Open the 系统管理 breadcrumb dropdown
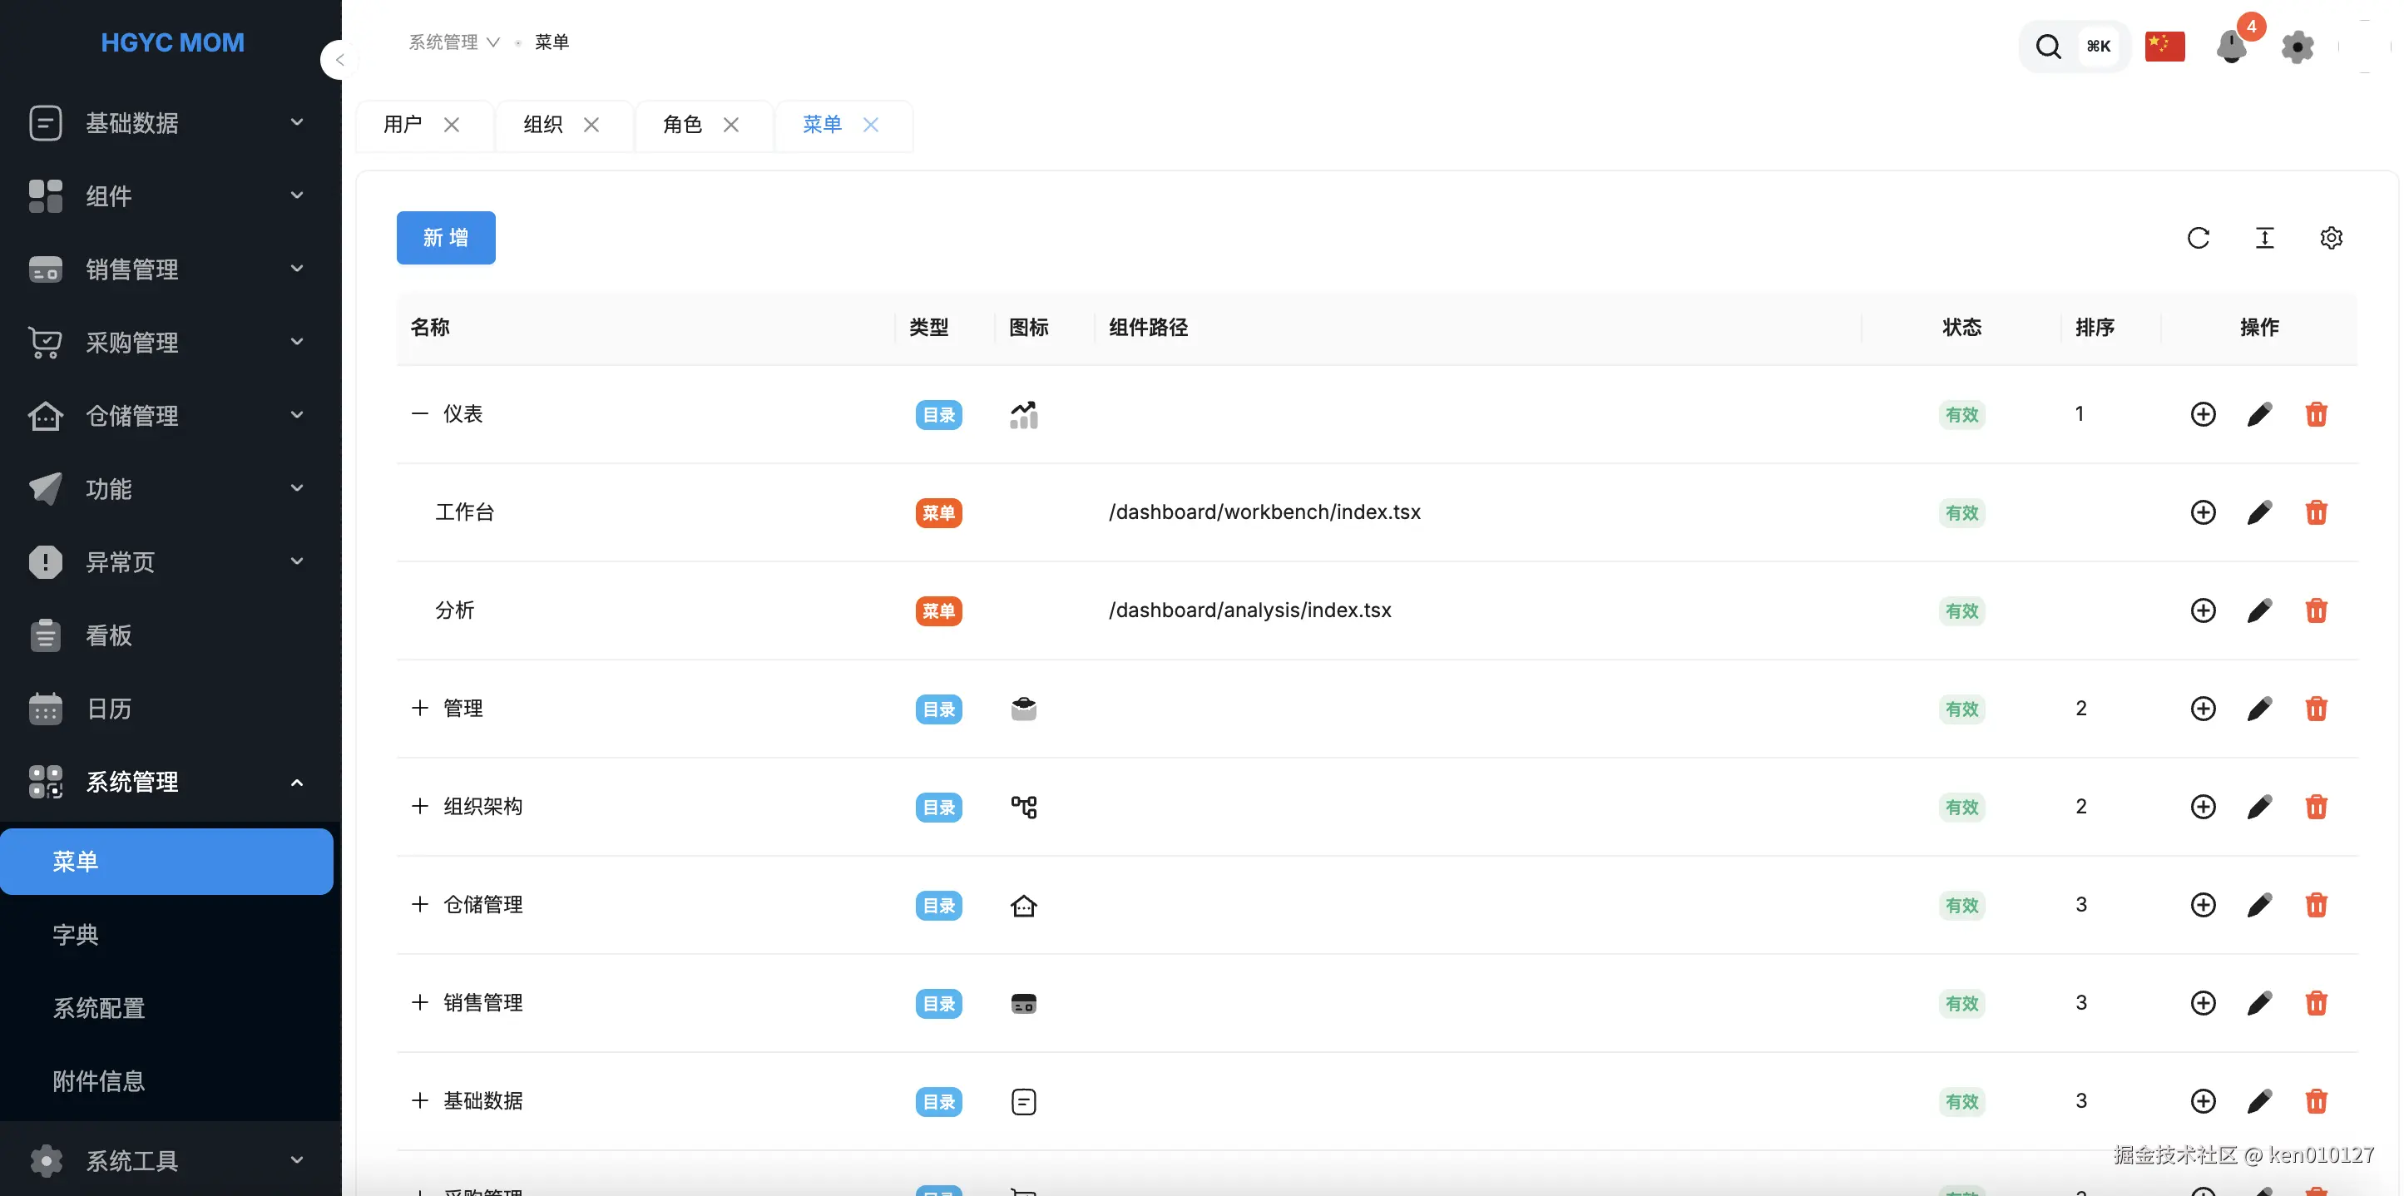This screenshot has height=1196, width=2404. point(453,42)
